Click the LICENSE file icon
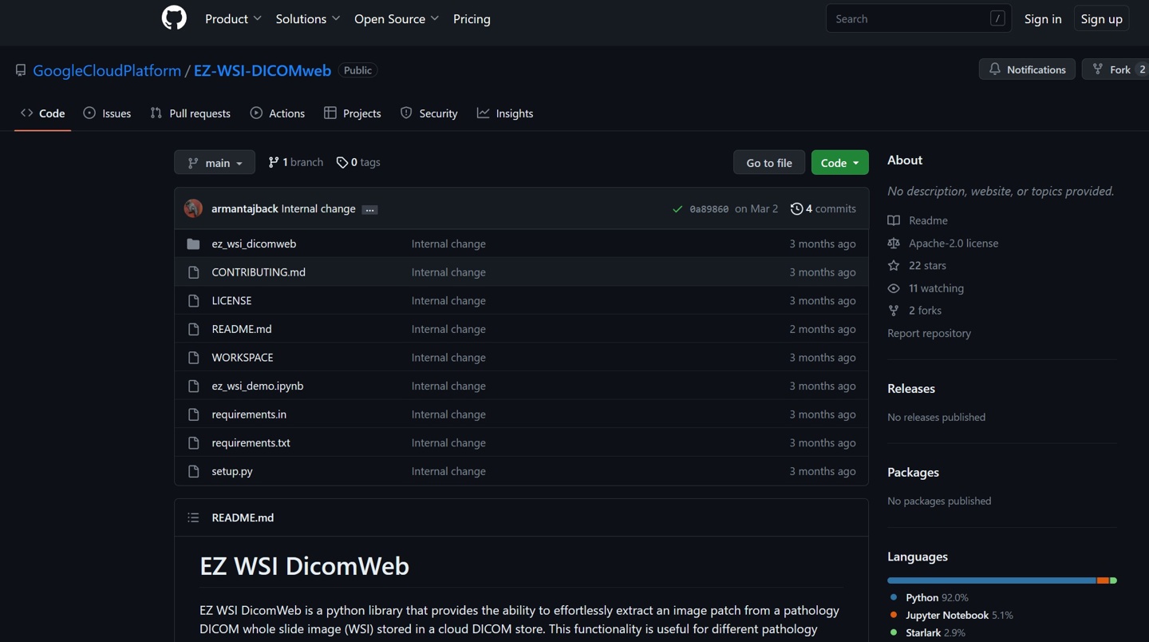Image resolution: width=1149 pixels, height=642 pixels. click(193, 301)
